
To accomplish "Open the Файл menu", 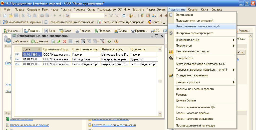I will pyautogui.click(x=8, y=10).
